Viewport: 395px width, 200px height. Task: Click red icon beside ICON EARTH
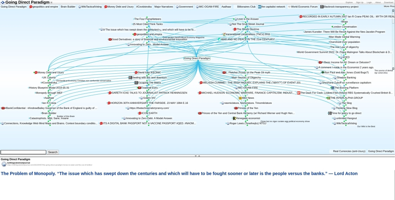tap(140, 113)
